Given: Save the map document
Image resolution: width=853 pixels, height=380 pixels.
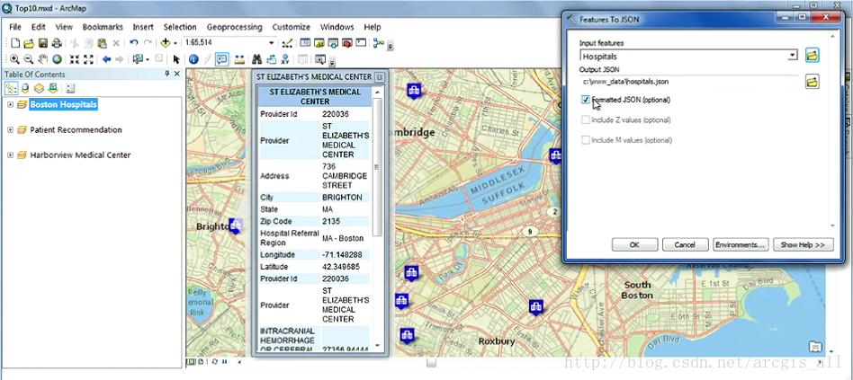Looking at the screenshot, I should (44, 42).
